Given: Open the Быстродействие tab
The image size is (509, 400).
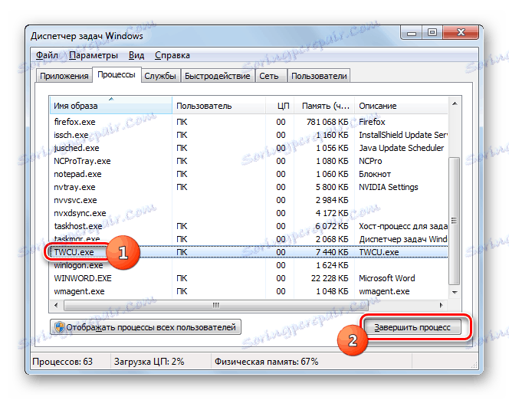Looking at the screenshot, I should (x=217, y=76).
